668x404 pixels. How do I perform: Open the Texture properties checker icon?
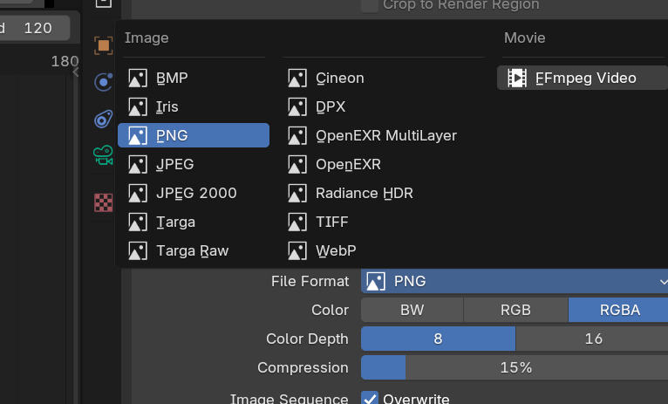coord(104,202)
